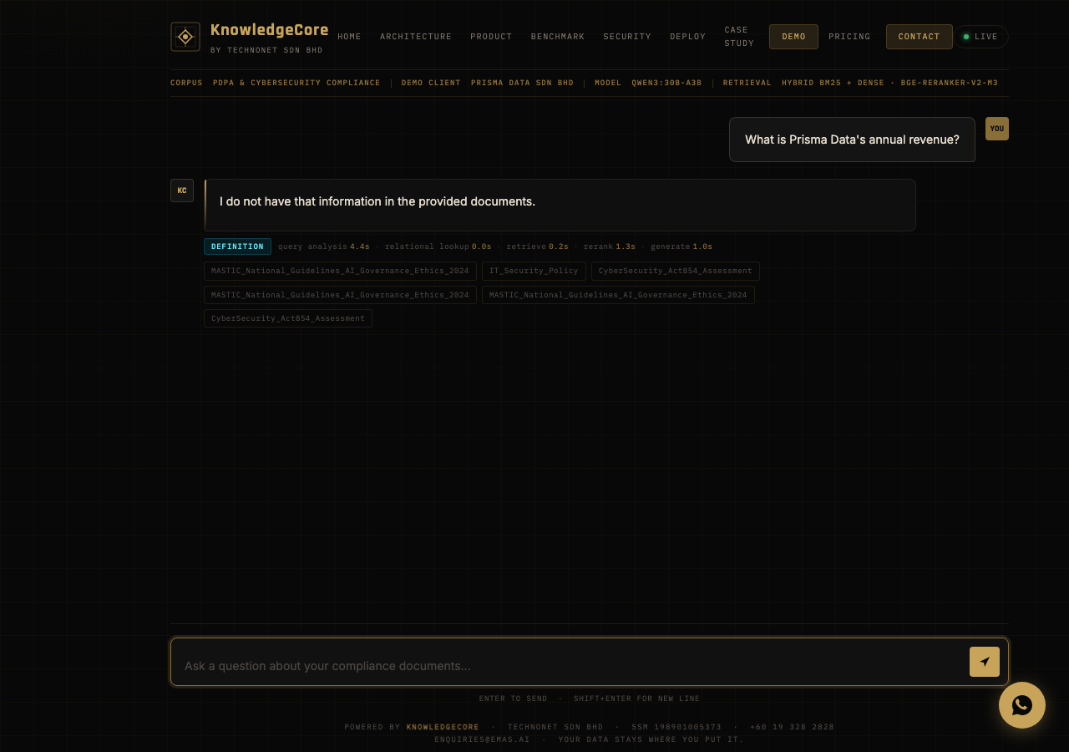Click the KnowledgeCore diamond logo icon
The image size is (1069, 752).
[x=185, y=37]
